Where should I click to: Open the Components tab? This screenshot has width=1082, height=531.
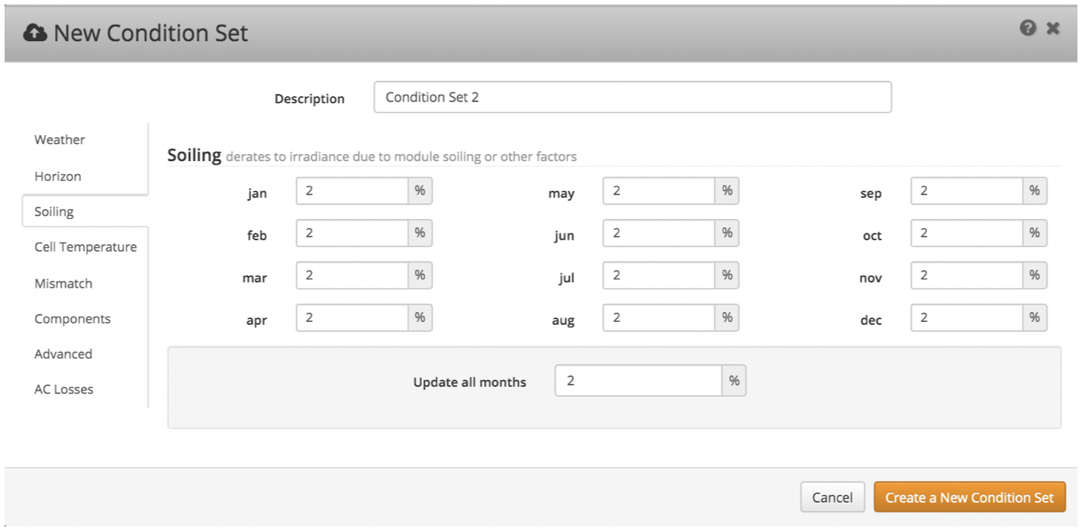coord(72,319)
